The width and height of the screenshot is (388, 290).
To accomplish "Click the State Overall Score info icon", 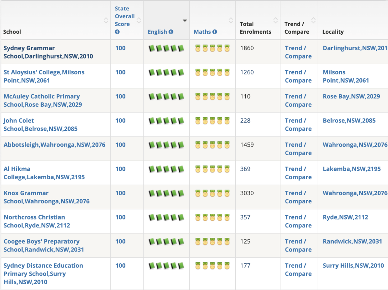I will (117, 32).
